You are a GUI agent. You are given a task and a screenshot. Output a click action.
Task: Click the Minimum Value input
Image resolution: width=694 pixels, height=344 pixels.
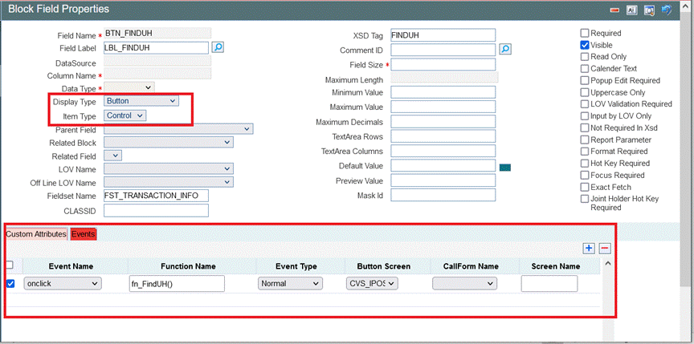point(443,92)
